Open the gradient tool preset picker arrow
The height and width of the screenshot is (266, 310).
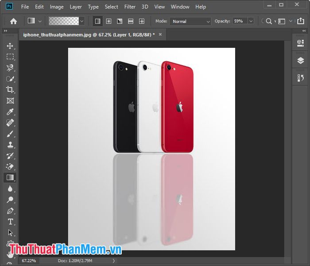click(40, 21)
